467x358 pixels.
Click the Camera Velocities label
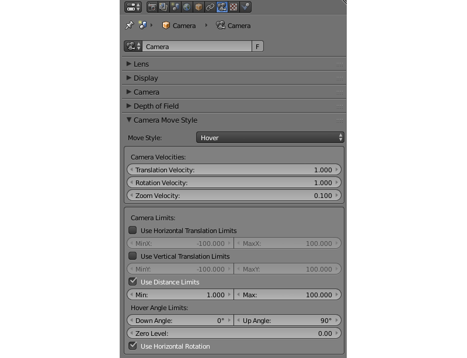coord(158,157)
